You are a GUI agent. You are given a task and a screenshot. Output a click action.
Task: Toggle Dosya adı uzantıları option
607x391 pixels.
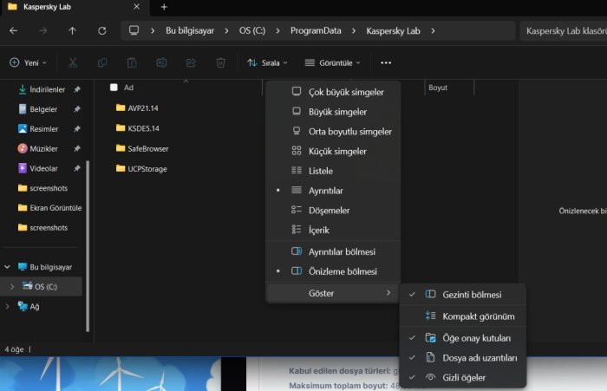coord(480,357)
